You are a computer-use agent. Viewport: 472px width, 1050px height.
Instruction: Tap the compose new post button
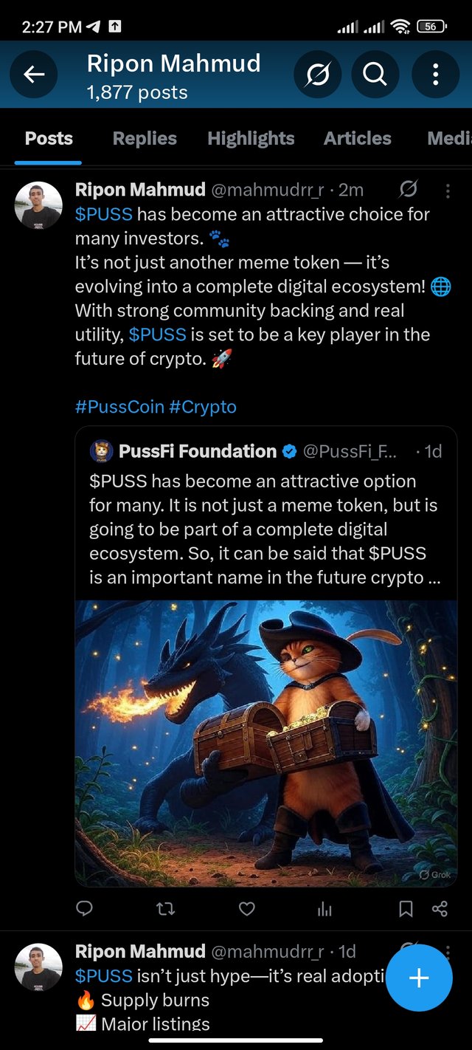[418, 978]
